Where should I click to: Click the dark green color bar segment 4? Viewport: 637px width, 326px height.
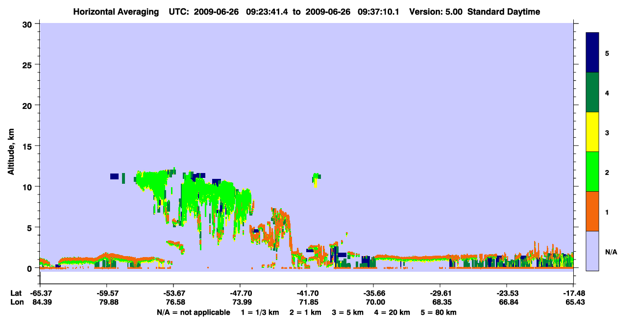coord(592,92)
